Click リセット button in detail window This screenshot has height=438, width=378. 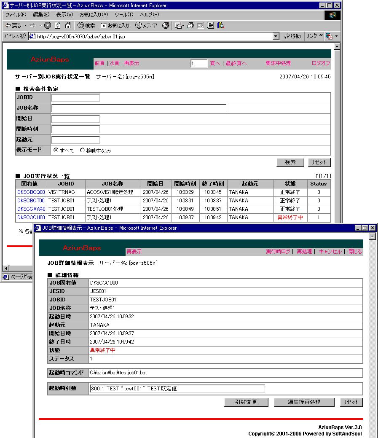351,402
